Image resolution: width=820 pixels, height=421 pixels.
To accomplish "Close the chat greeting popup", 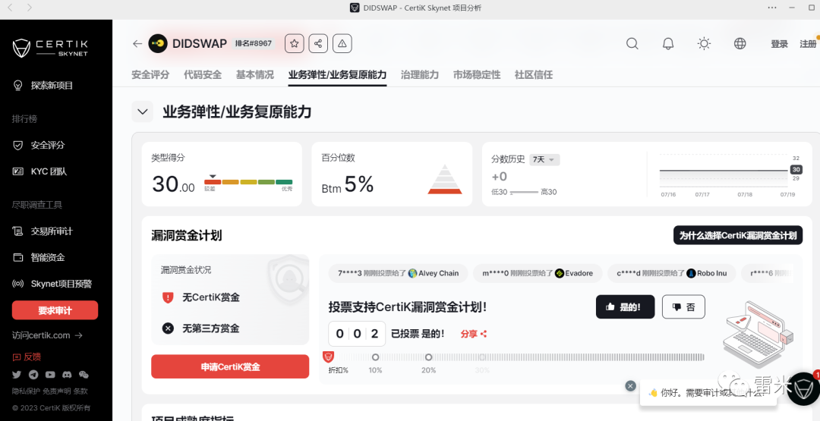I will coord(631,385).
